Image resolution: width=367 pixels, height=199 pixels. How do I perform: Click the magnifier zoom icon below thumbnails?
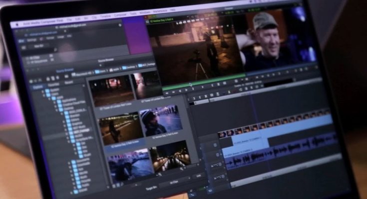[160, 174]
